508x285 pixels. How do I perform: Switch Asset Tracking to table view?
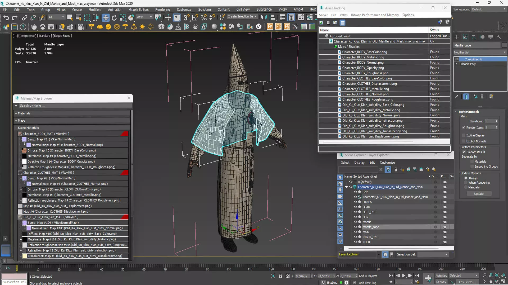(343, 23)
